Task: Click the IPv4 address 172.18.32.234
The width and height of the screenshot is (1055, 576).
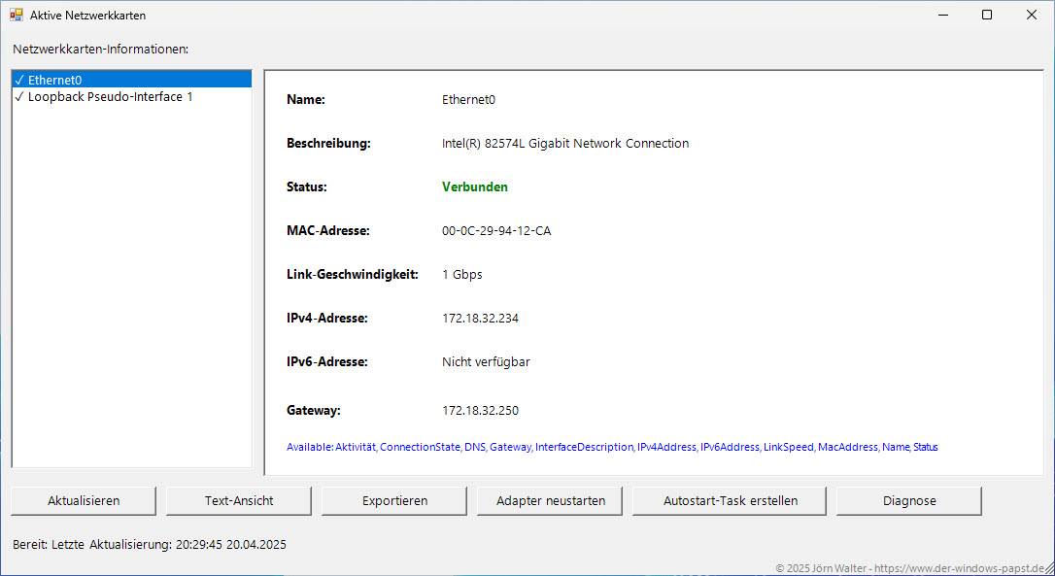Action: (x=480, y=319)
